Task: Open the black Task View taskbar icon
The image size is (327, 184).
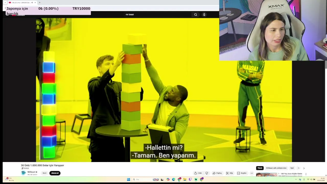Action: [x=162, y=179]
